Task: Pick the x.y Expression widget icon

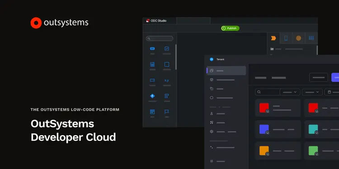Action: (167, 80)
